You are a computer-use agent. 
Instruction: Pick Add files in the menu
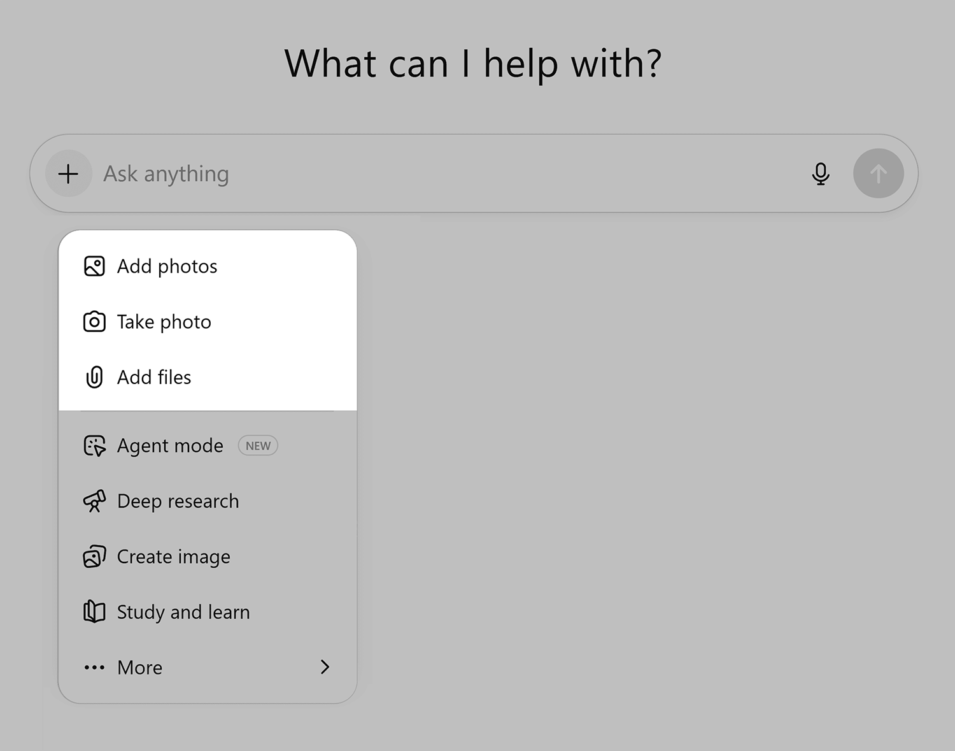coord(208,377)
